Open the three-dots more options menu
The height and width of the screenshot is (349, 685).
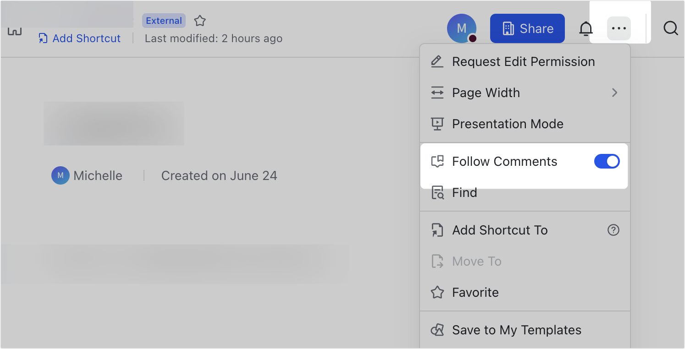point(619,28)
